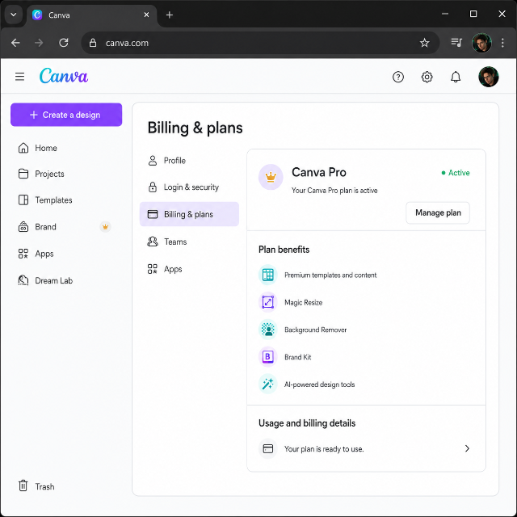The width and height of the screenshot is (517, 517).
Task: View site info lock icon
Action: (93, 43)
